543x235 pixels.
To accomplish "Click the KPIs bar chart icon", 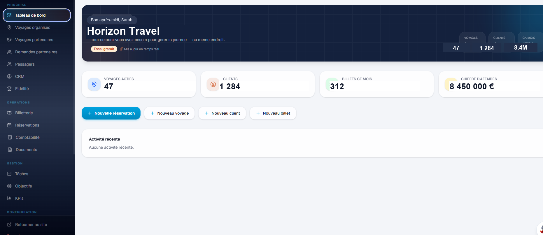I will [x=9, y=198].
